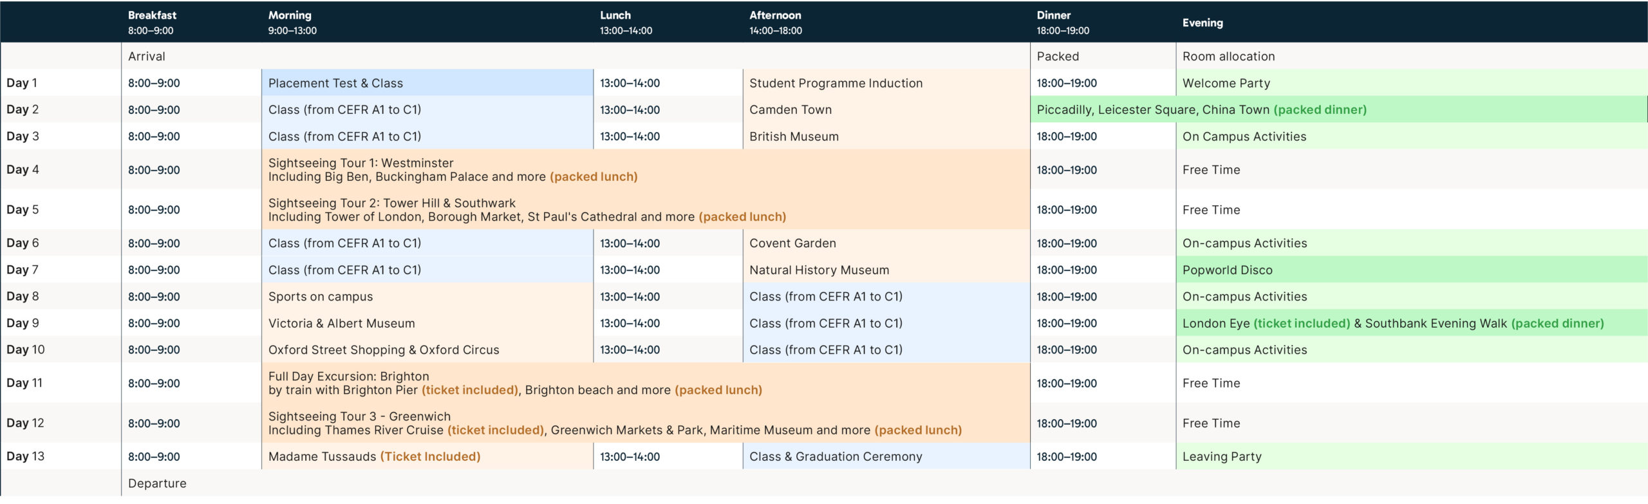Select the Student Programme Induction cell
The width and height of the screenshot is (1648, 504).
pos(836,83)
